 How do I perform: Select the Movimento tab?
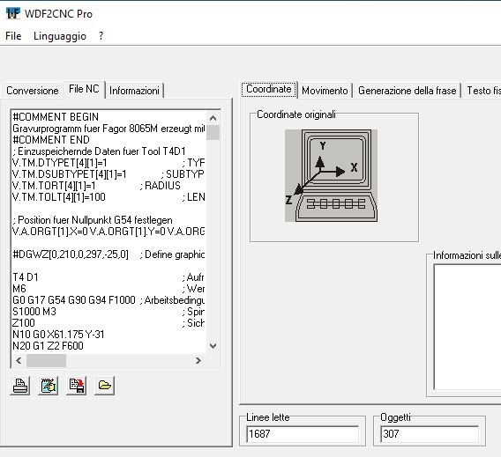point(325,91)
